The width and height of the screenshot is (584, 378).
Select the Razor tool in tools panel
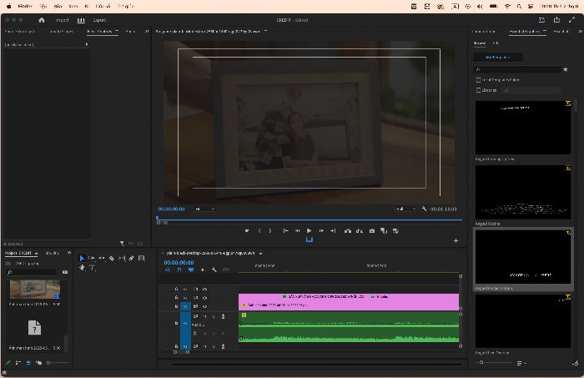111,258
